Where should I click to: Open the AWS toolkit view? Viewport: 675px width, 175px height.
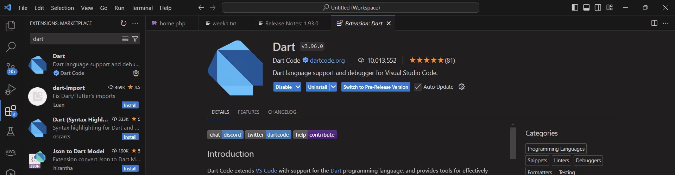[x=11, y=152]
